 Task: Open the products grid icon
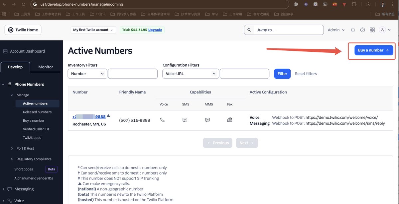[372, 30]
